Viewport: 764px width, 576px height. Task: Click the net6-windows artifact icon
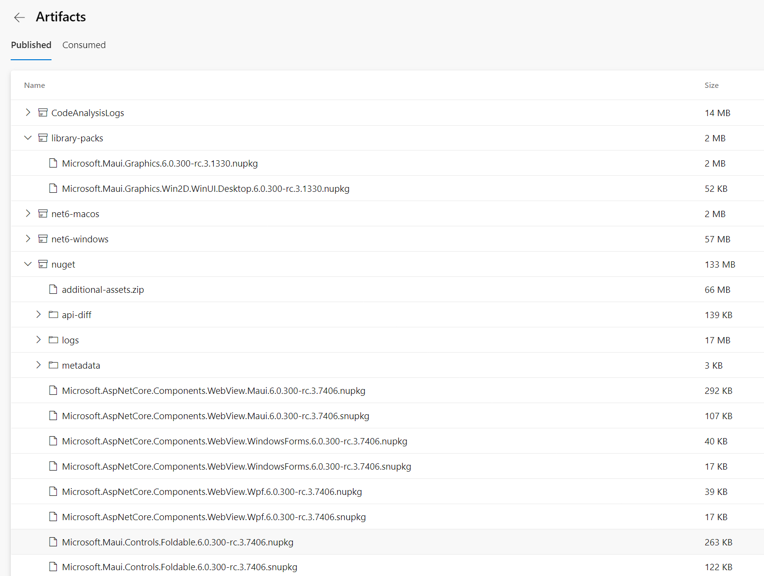[43, 239]
